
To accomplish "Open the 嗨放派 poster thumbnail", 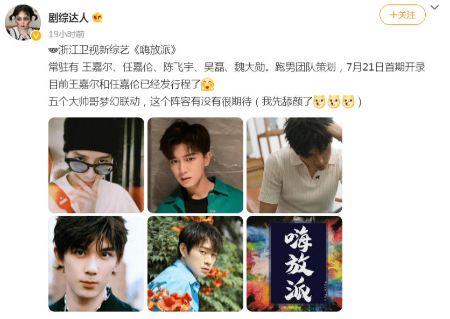I will pos(294,264).
